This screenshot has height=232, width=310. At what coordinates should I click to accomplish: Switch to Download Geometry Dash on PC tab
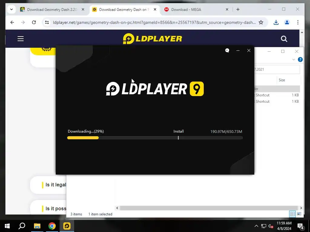coord(124,9)
